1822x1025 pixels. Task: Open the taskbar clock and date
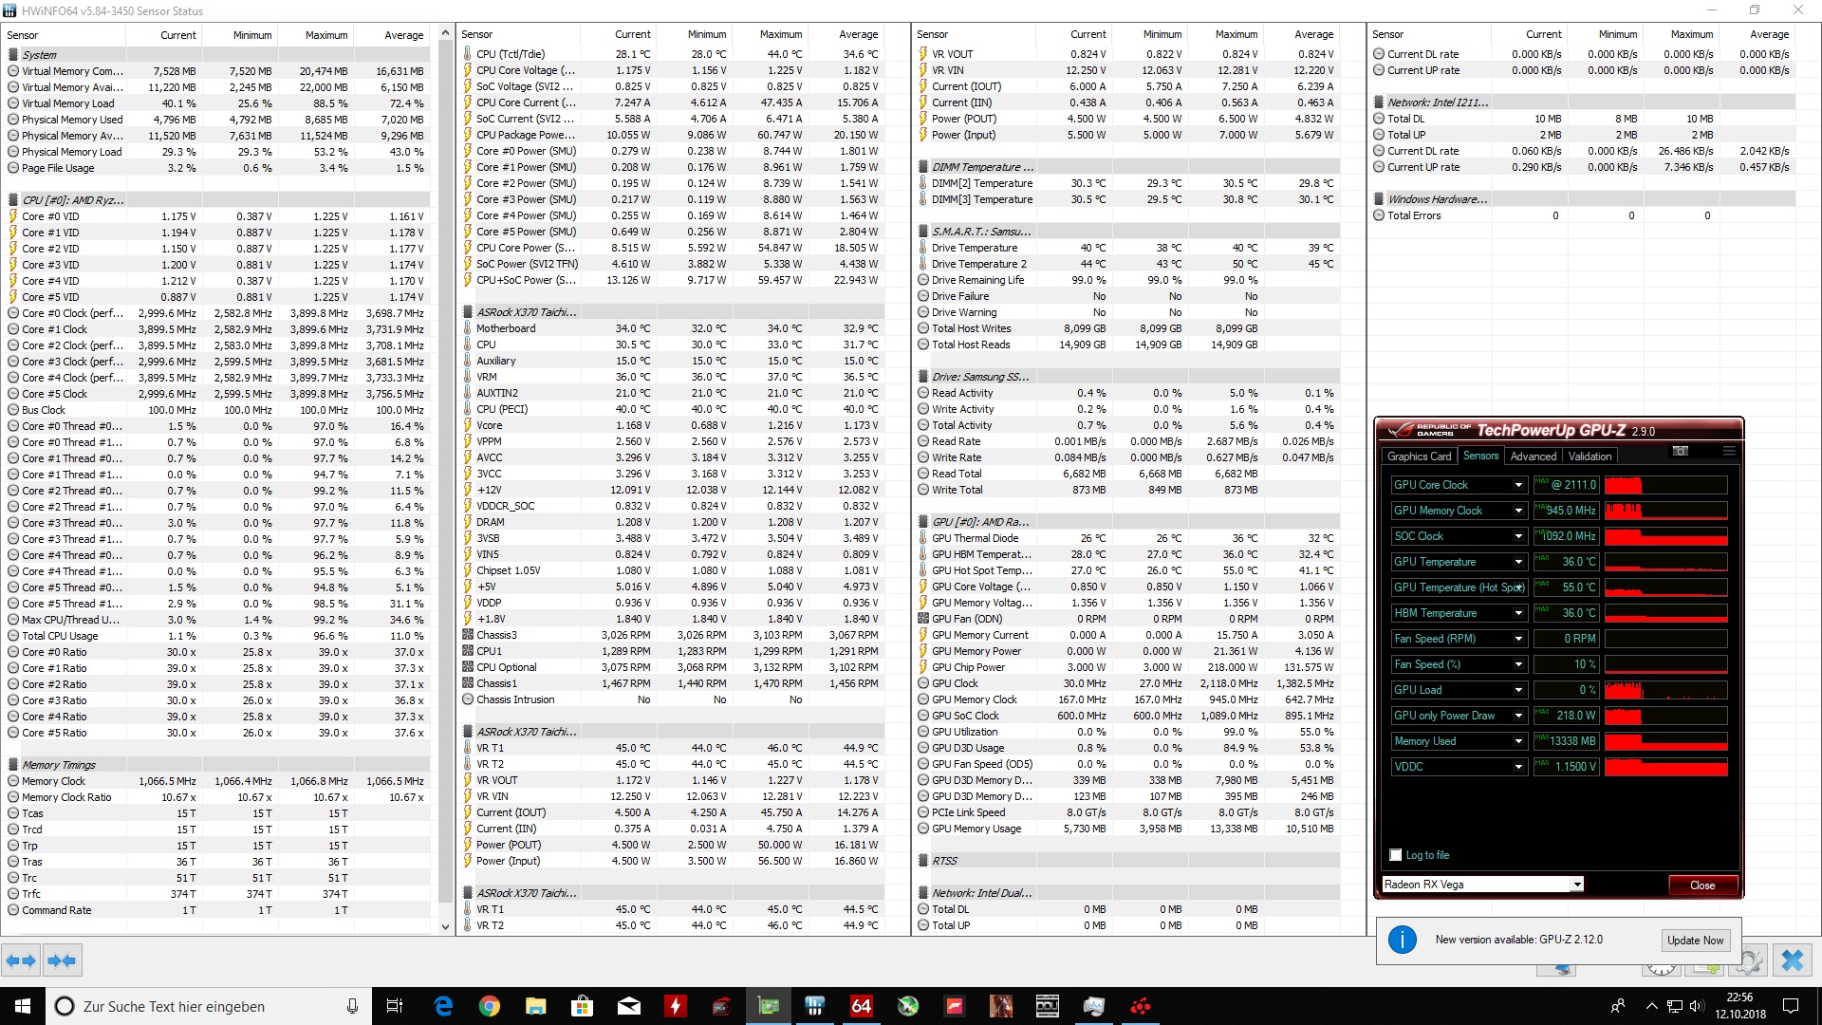tap(1739, 1006)
